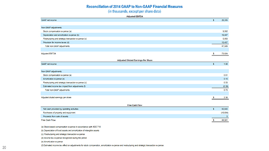Click footnote (f) on estimated income tax effect

coord(102,145)
